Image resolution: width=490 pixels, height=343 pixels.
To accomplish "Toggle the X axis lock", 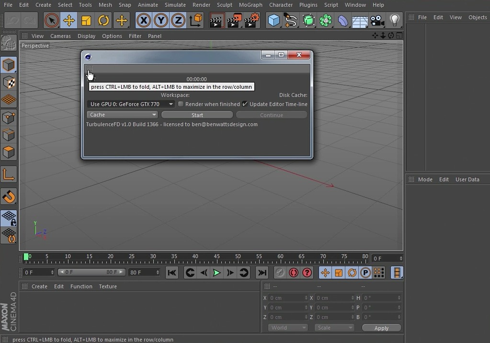I will [143, 21].
